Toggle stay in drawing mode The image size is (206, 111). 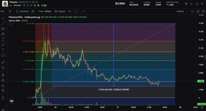(x=3, y=80)
